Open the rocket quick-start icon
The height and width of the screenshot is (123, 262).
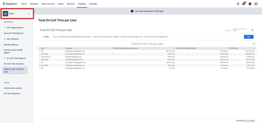click(x=238, y=4)
